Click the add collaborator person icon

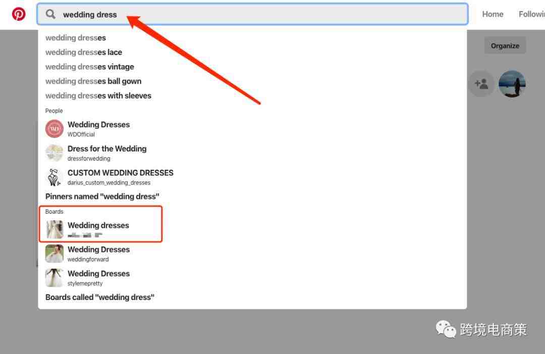click(x=481, y=83)
